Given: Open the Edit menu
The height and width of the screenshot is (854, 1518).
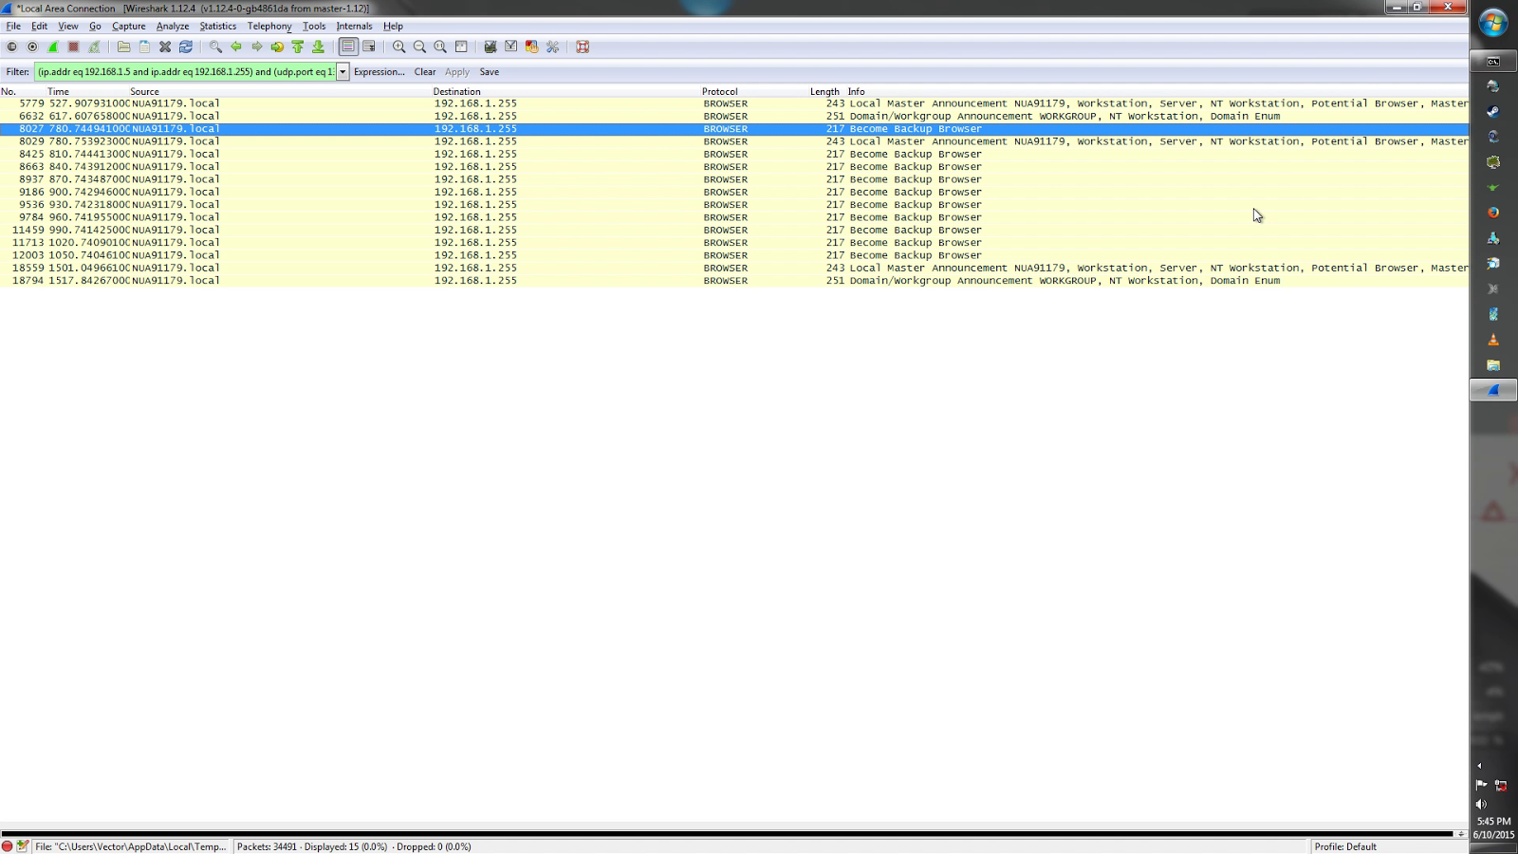Looking at the screenshot, I should (39, 26).
